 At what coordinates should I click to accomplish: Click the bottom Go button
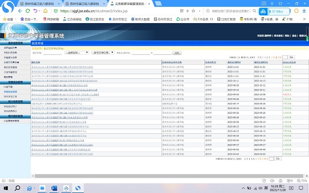[x=278, y=159]
